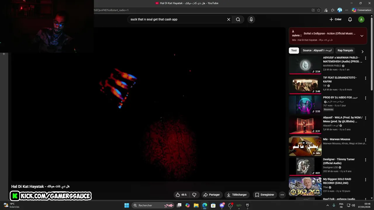Open Abyusif - WALA video thumbnail
Image resolution: width=374 pixels, height=210 pixels.
[x=305, y=125]
